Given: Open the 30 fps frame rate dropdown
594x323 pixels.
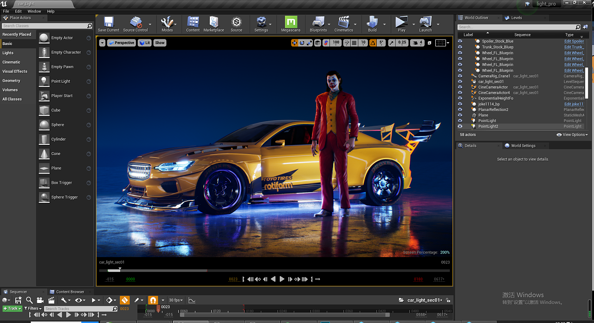Looking at the screenshot, I should pyautogui.click(x=176, y=300).
